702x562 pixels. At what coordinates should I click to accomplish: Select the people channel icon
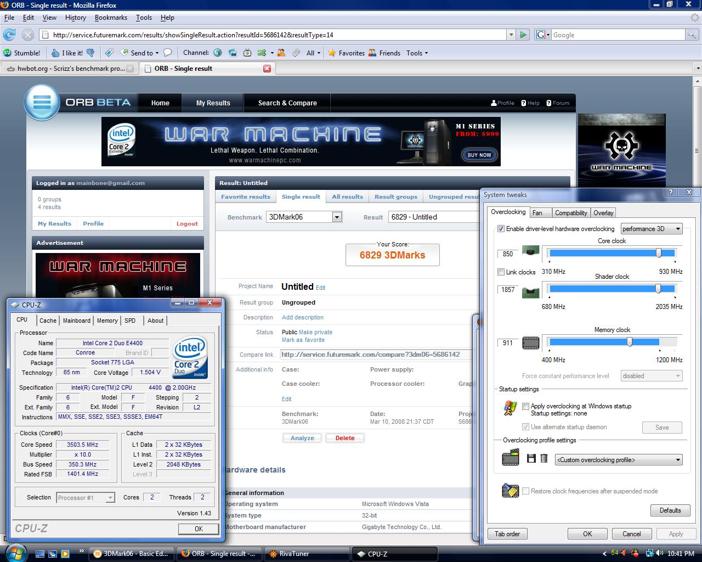coord(281,53)
